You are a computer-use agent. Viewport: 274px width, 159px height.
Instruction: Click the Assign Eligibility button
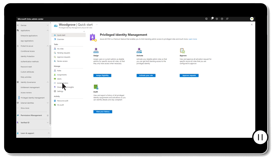(x=102, y=75)
